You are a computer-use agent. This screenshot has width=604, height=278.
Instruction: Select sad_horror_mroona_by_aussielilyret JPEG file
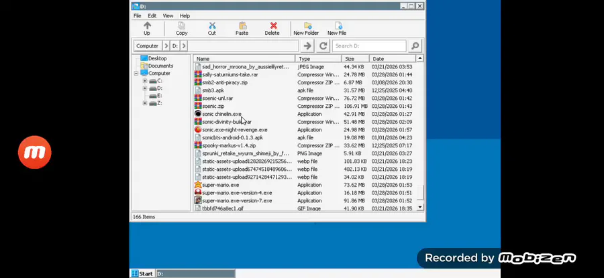[x=246, y=67]
